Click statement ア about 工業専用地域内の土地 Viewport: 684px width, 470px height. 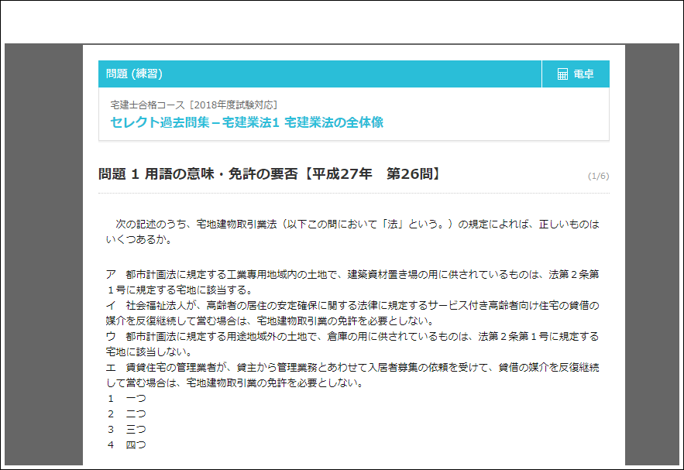click(x=352, y=282)
